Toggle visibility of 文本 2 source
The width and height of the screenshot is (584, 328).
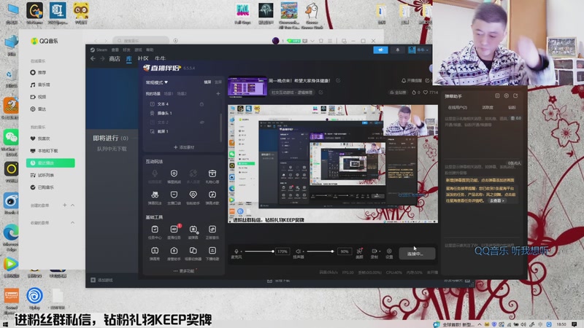[x=201, y=122]
